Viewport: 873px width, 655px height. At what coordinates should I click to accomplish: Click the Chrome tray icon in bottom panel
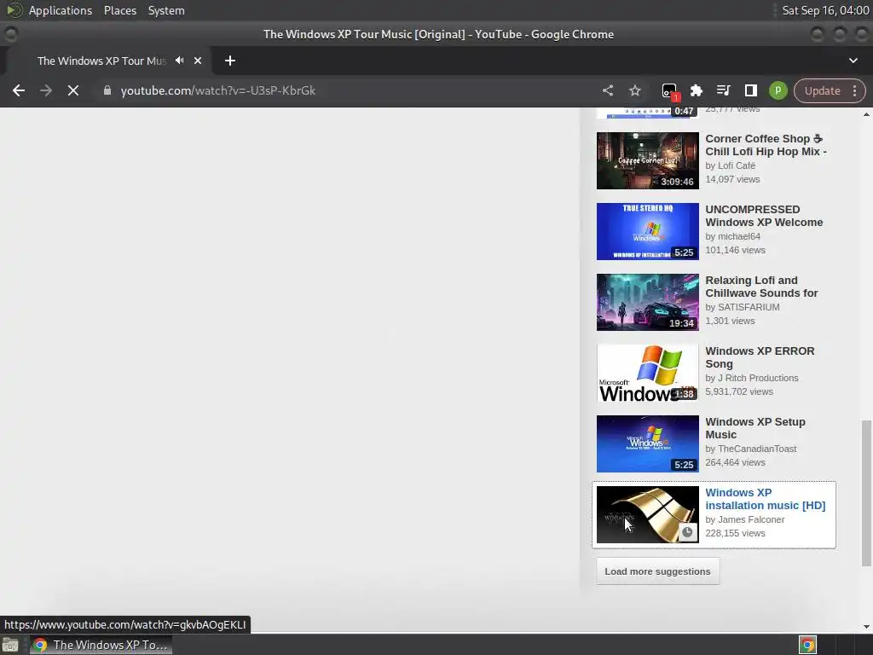click(807, 645)
